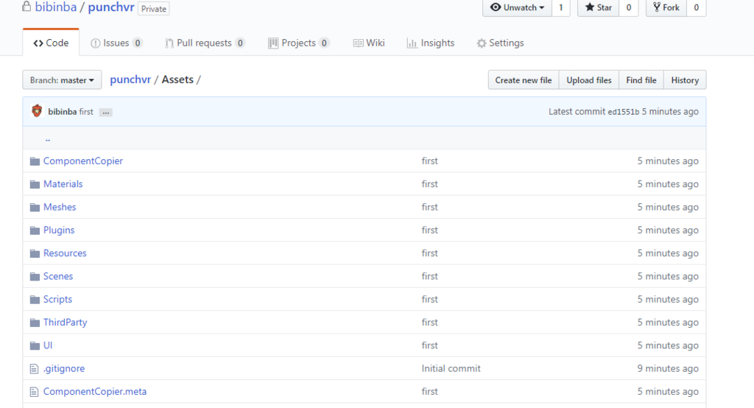Click the folder icon next to Resources
The width and height of the screenshot is (754, 408).
coord(35,253)
